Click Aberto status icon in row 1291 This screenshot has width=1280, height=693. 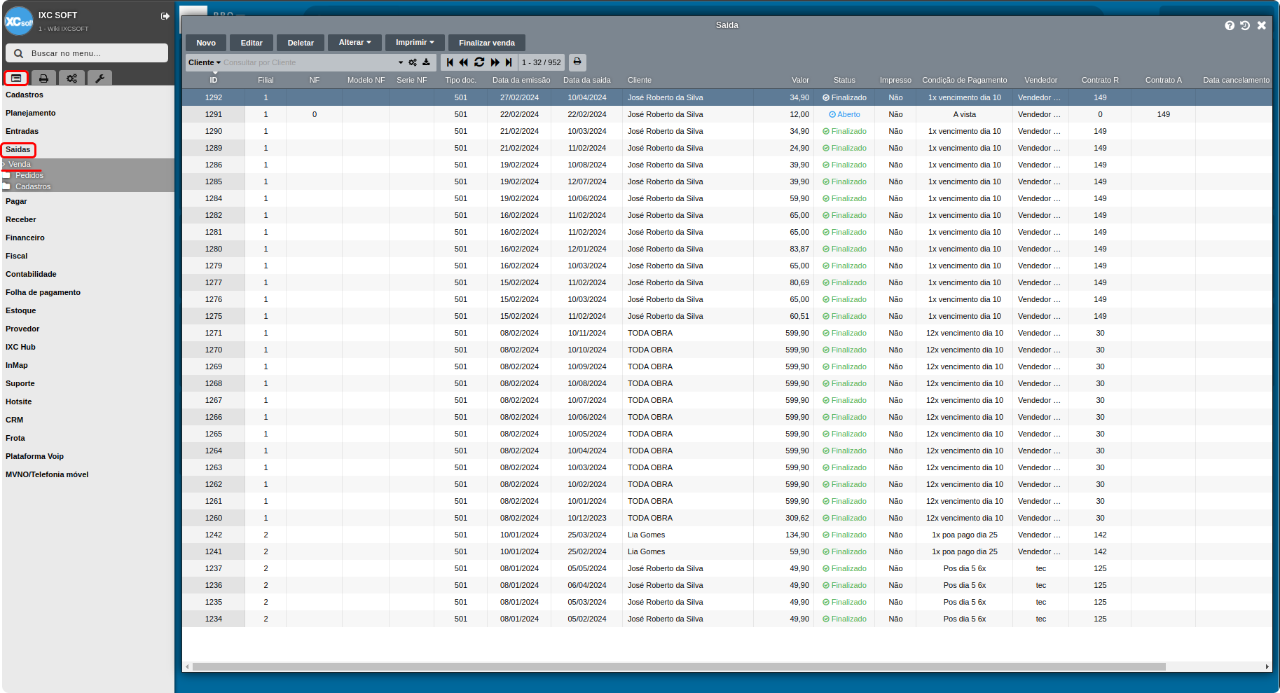pyautogui.click(x=832, y=114)
